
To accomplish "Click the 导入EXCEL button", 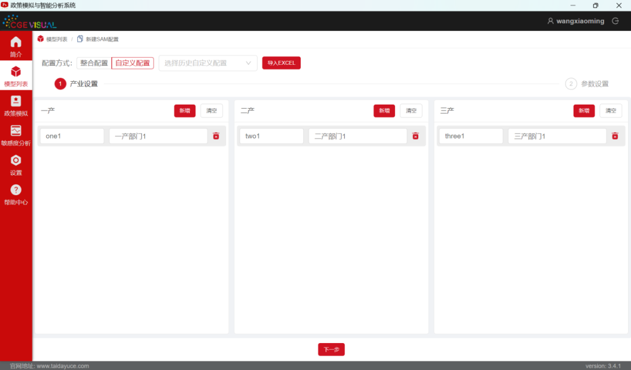I will click(x=281, y=63).
